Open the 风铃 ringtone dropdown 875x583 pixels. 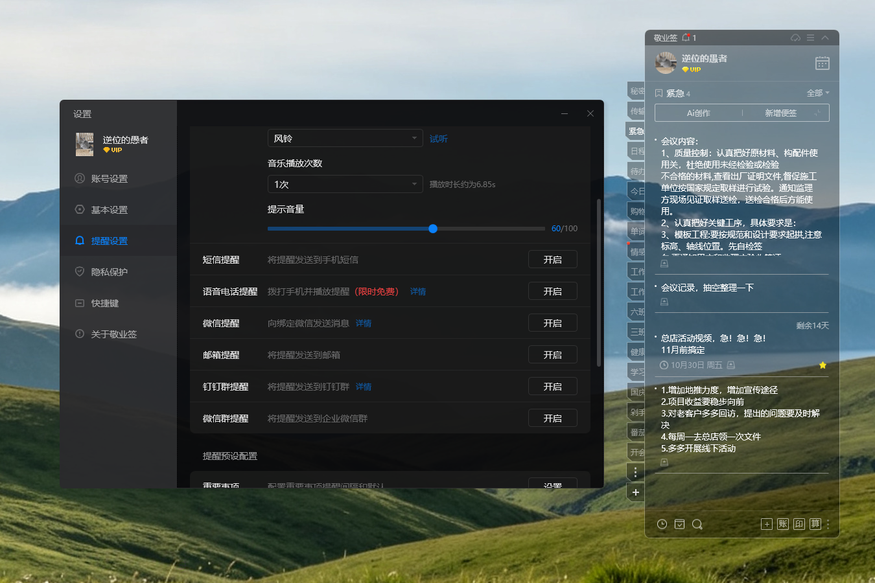coord(345,139)
